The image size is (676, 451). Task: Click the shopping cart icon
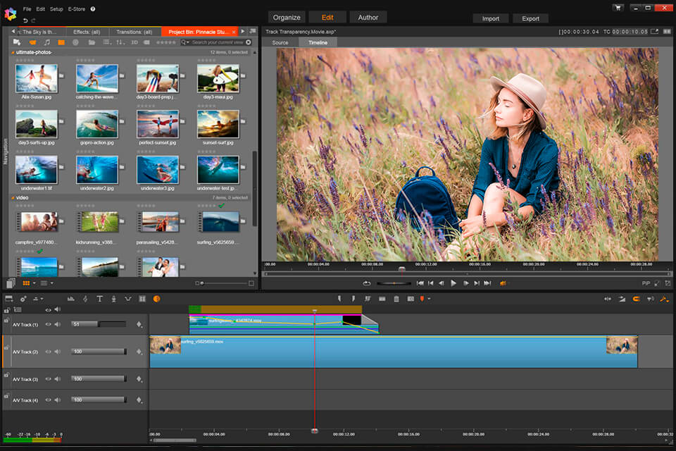click(618, 8)
